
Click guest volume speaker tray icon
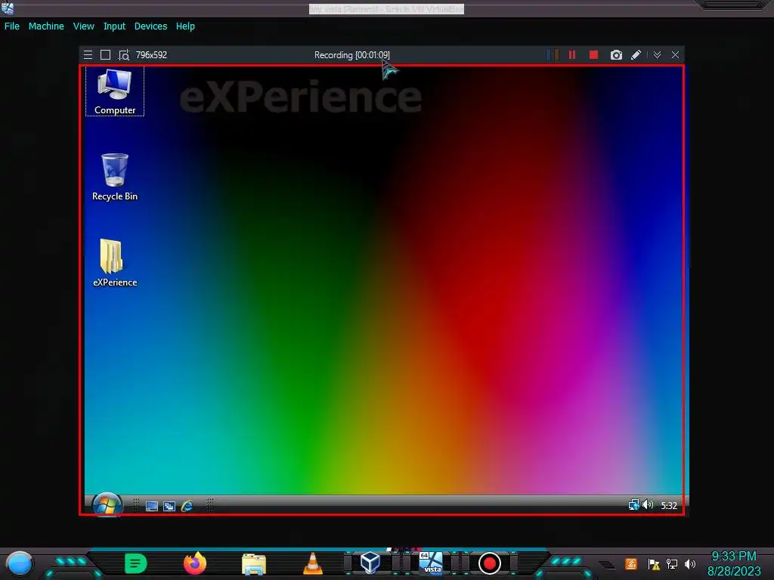648,504
